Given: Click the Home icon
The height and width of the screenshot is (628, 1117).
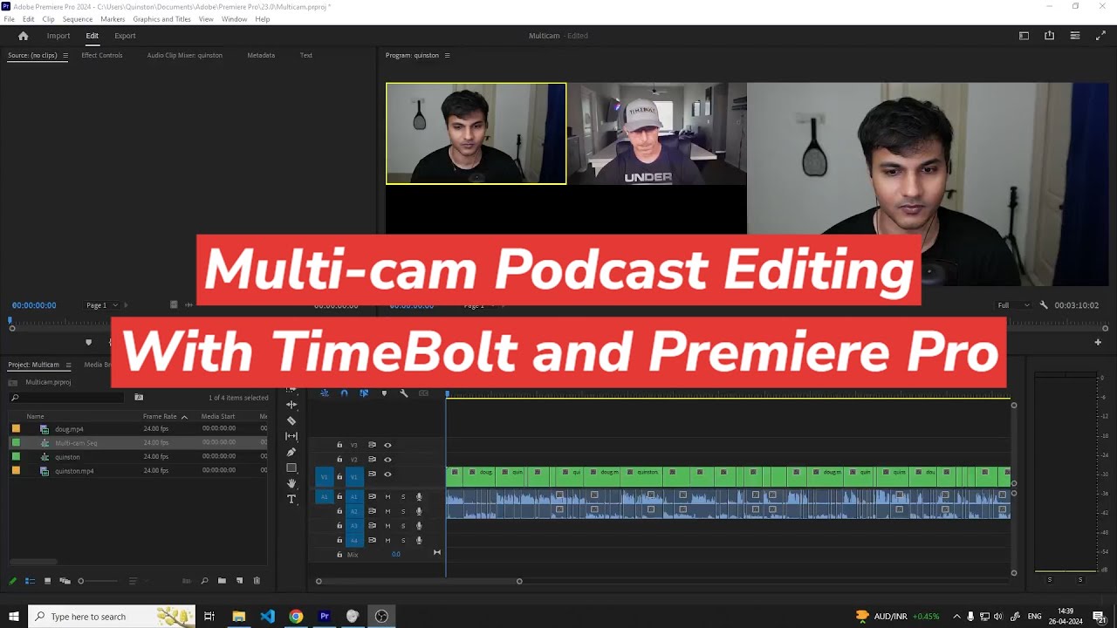Looking at the screenshot, I should coord(24,36).
